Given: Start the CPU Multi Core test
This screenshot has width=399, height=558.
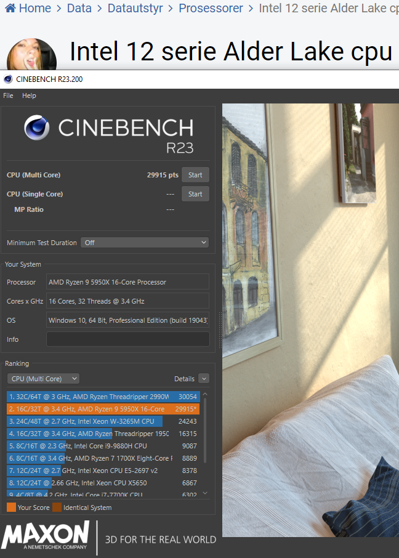Looking at the screenshot, I should coord(195,175).
